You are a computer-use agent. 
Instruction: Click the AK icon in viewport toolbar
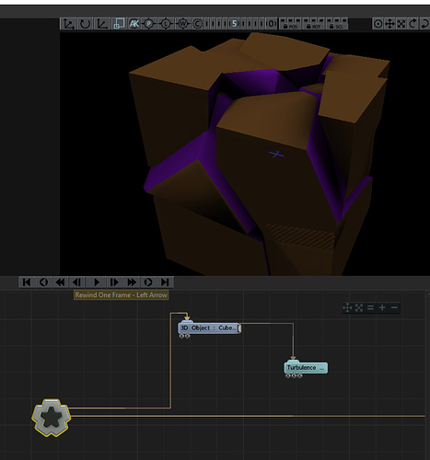coord(134,24)
